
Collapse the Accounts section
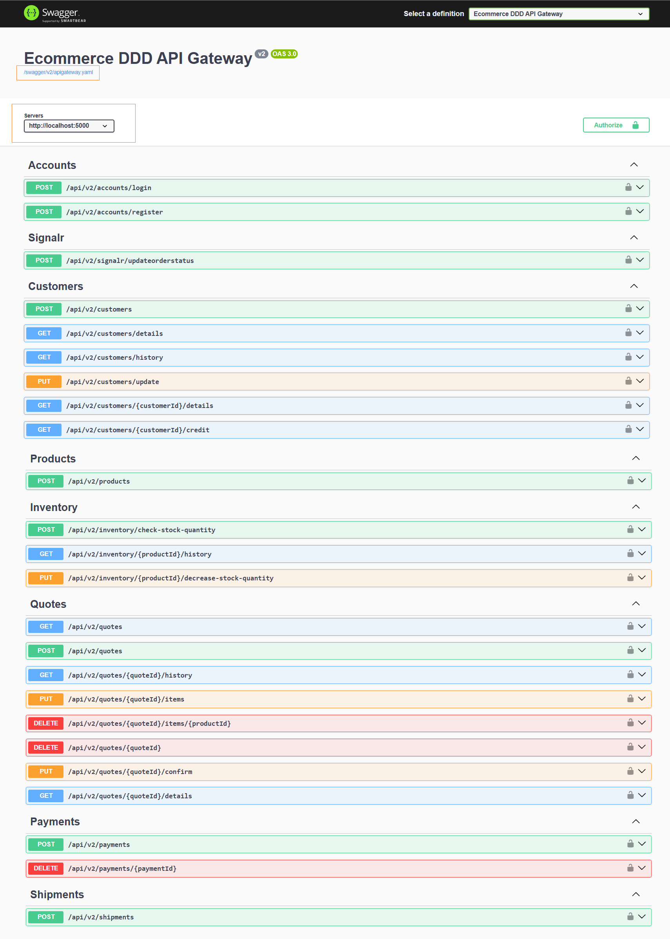pyautogui.click(x=634, y=165)
